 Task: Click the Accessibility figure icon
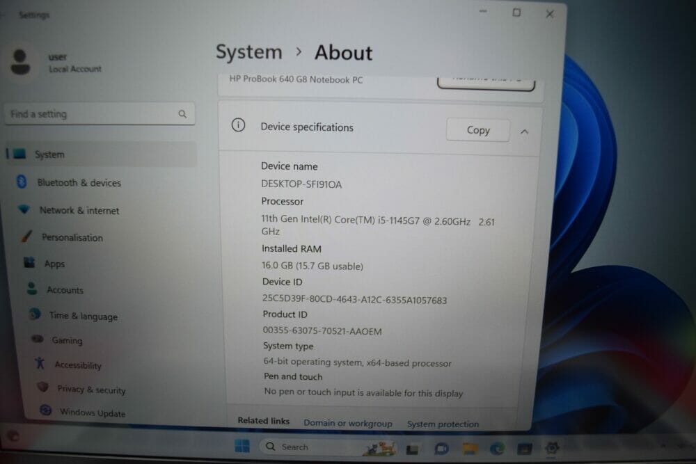(x=40, y=363)
